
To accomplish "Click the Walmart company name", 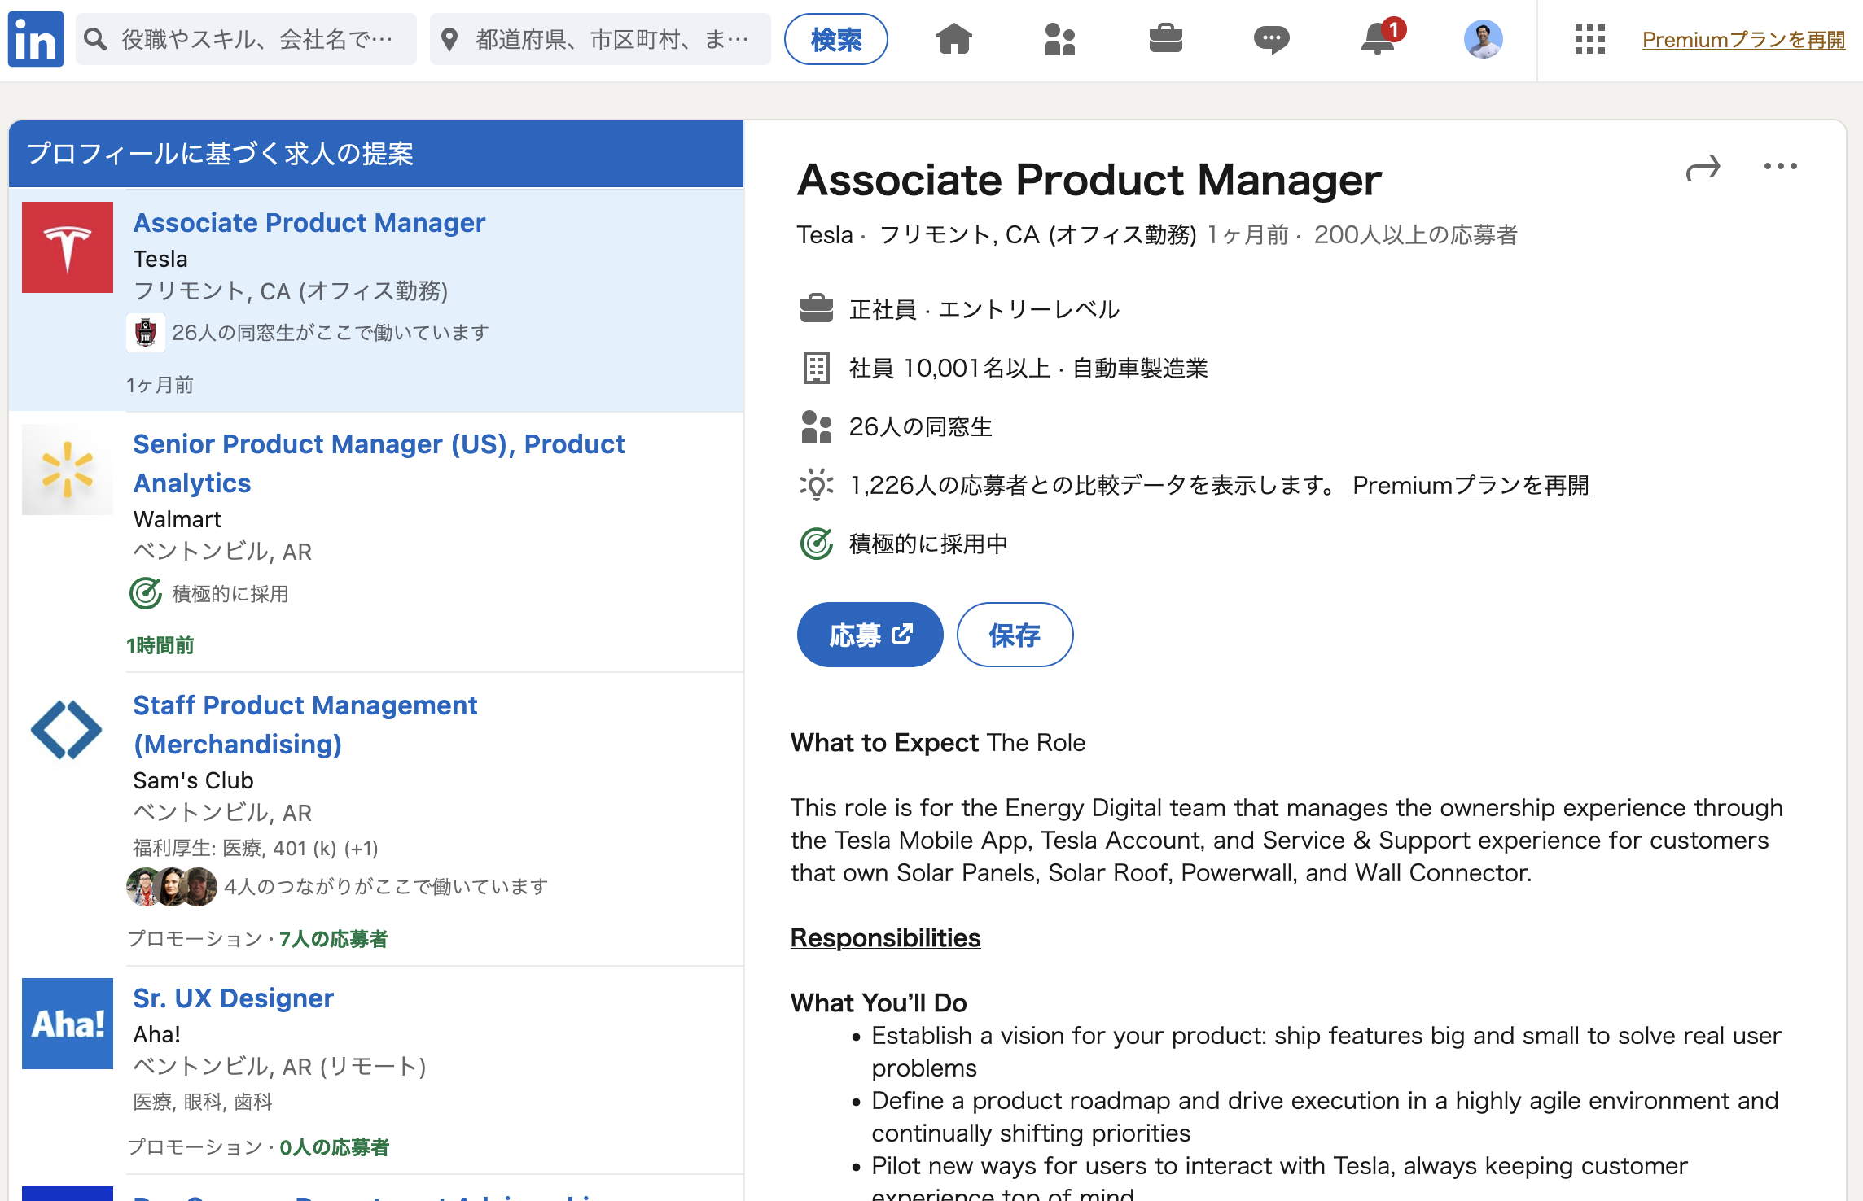I will [x=177, y=519].
